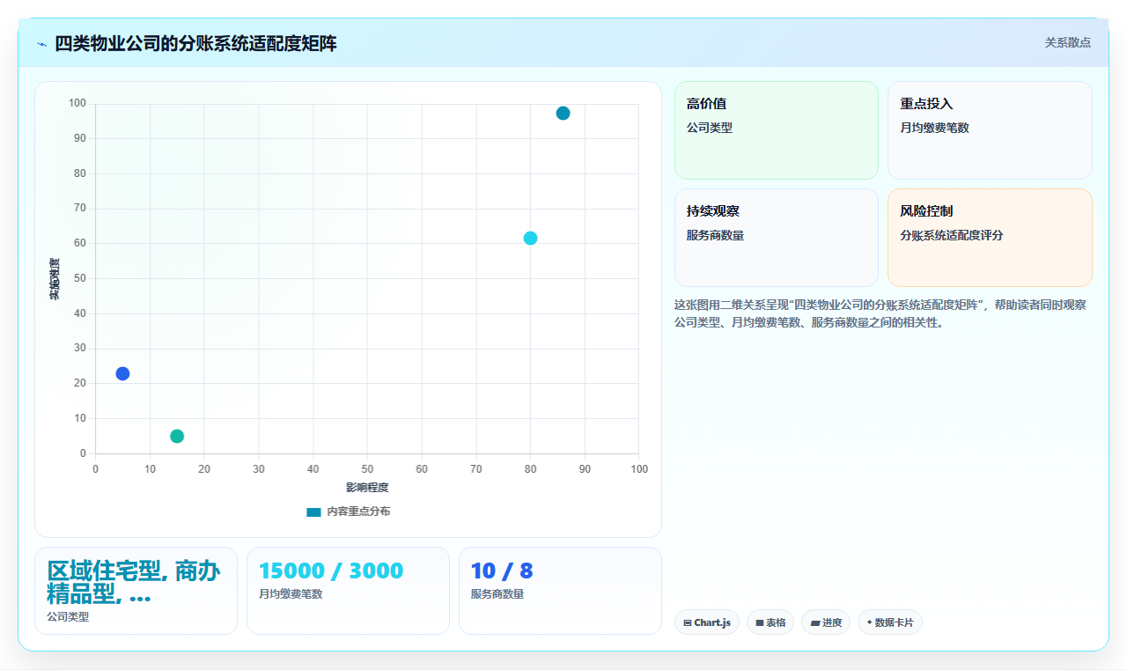The width and height of the screenshot is (1127, 670).
Task: Click the 表格 tag chip
Action: [770, 622]
